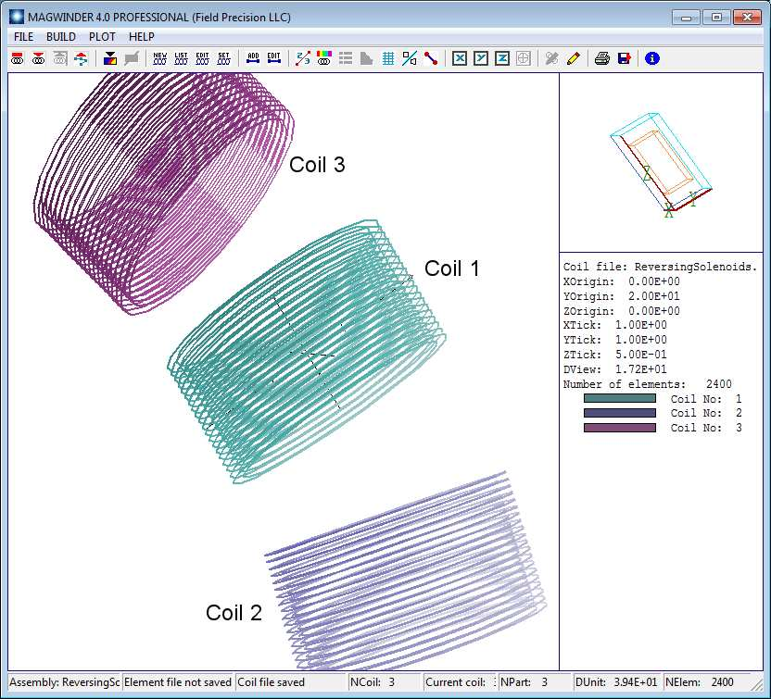Open the PLOT menu
The image size is (771, 699).
click(102, 36)
